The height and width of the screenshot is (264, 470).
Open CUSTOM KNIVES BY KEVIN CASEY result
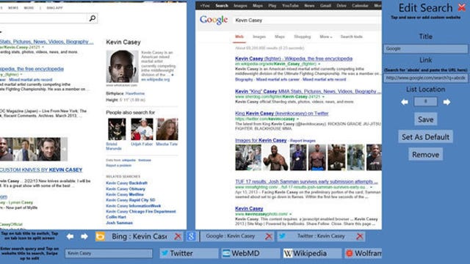(x=41, y=169)
